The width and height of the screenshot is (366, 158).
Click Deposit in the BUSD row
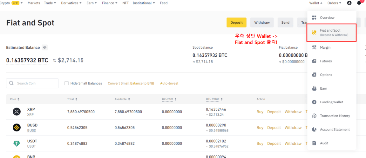274,128
